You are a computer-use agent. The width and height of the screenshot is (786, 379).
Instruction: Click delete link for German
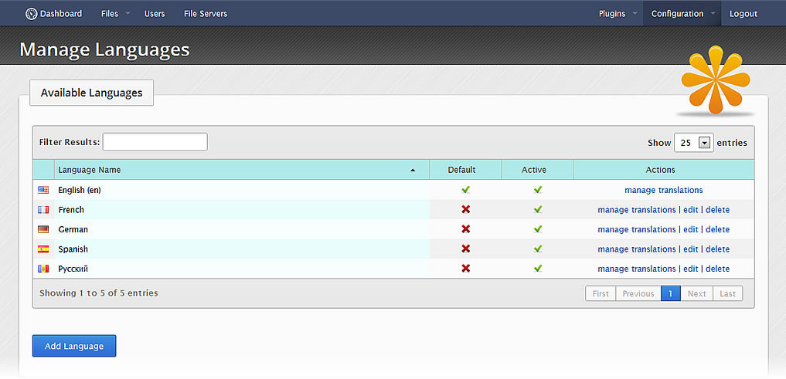click(x=717, y=229)
